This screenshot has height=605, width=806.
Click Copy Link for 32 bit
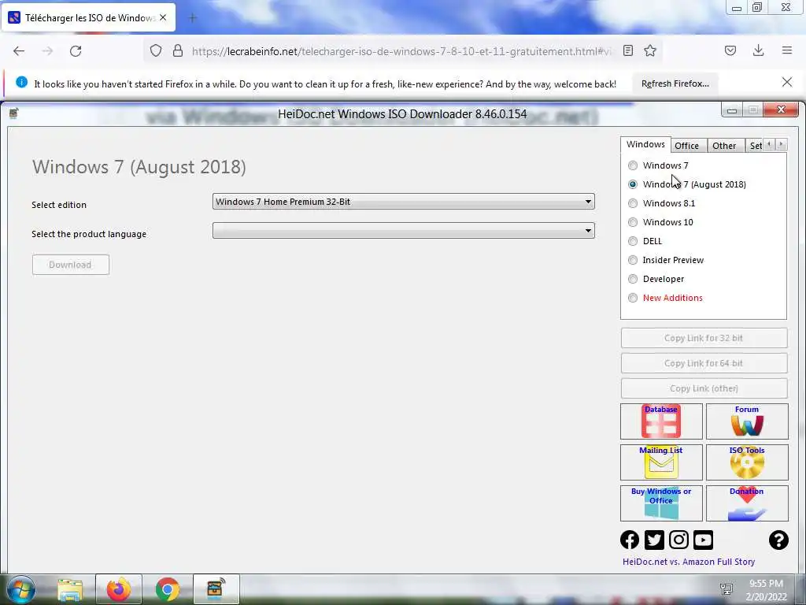[x=704, y=338]
